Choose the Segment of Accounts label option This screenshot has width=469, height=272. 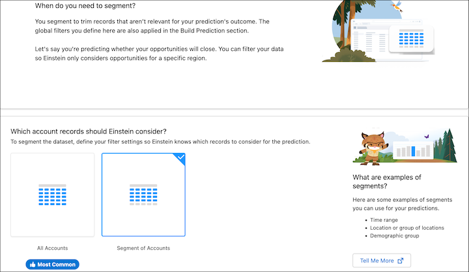pos(143,248)
